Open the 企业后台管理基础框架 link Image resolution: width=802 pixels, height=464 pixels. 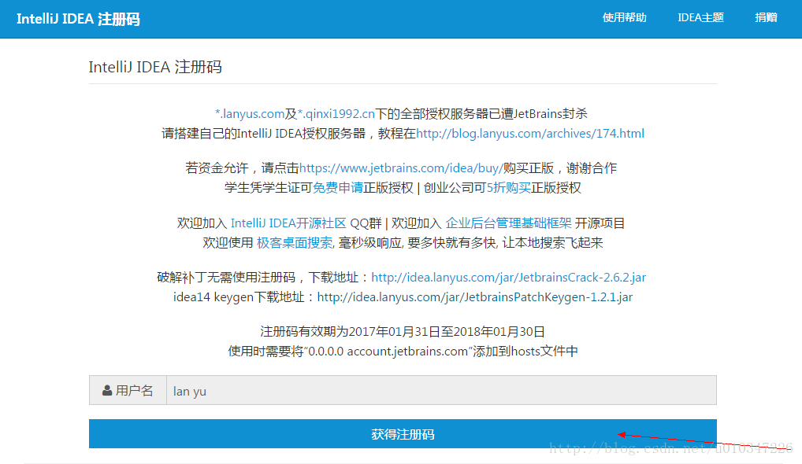tap(508, 223)
